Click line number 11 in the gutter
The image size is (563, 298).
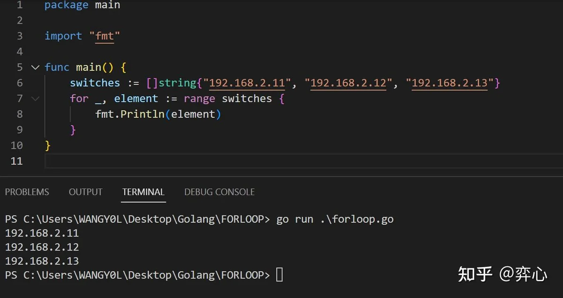(16, 161)
